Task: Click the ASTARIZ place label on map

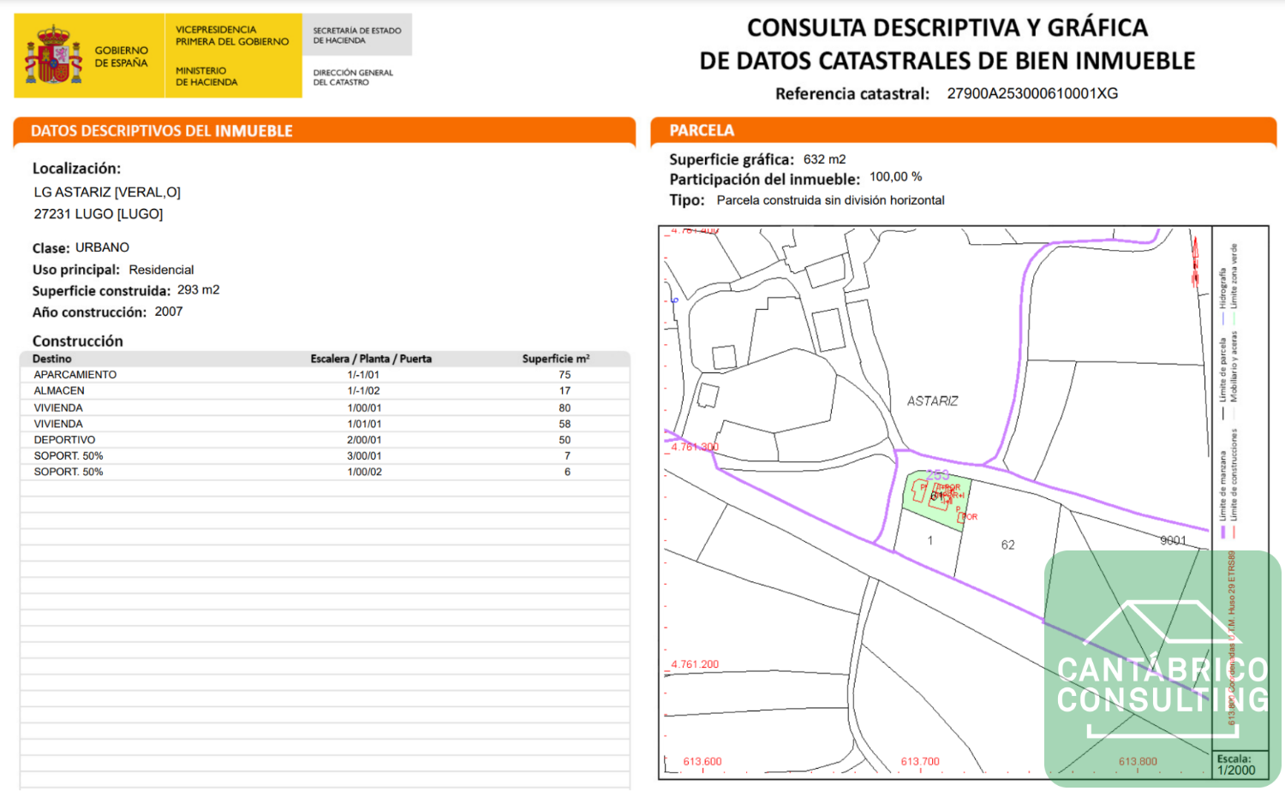Action: pyautogui.click(x=932, y=401)
